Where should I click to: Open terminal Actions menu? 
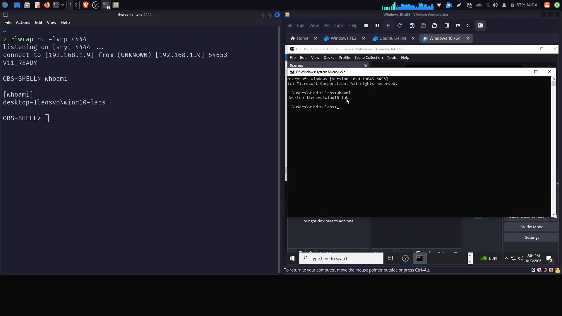coord(23,23)
